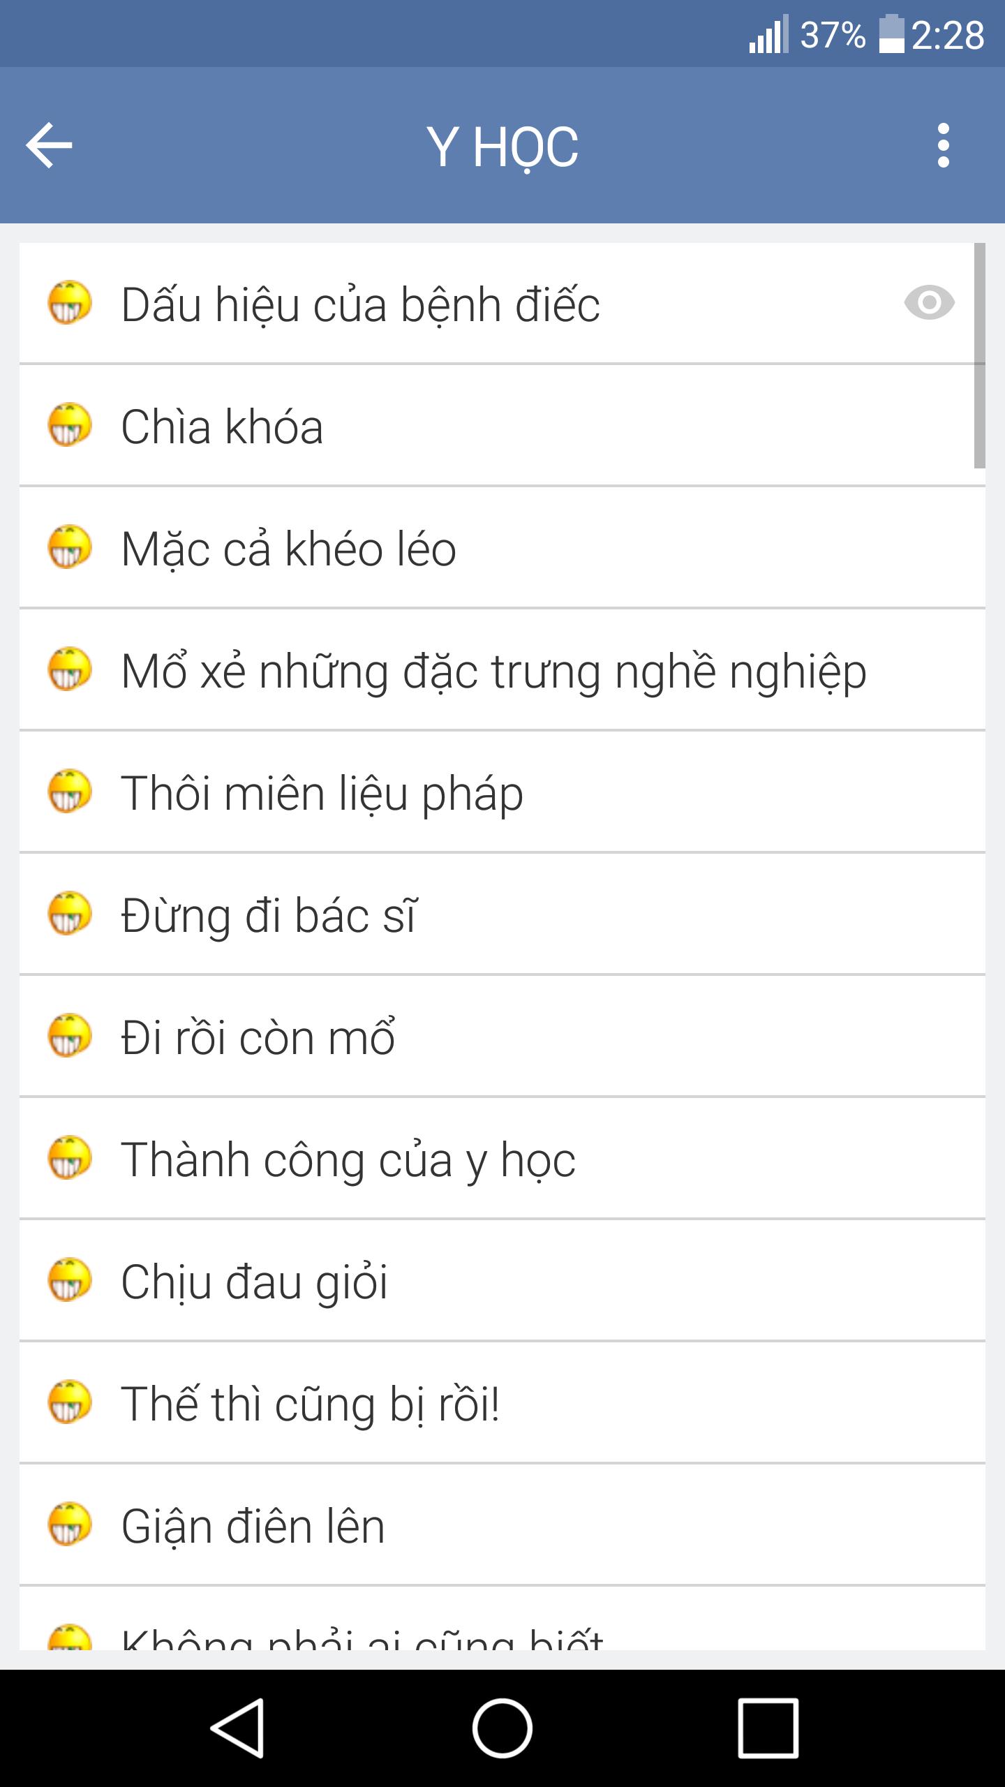
Task: Tap the Android recent apps square
Action: (768, 1728)
